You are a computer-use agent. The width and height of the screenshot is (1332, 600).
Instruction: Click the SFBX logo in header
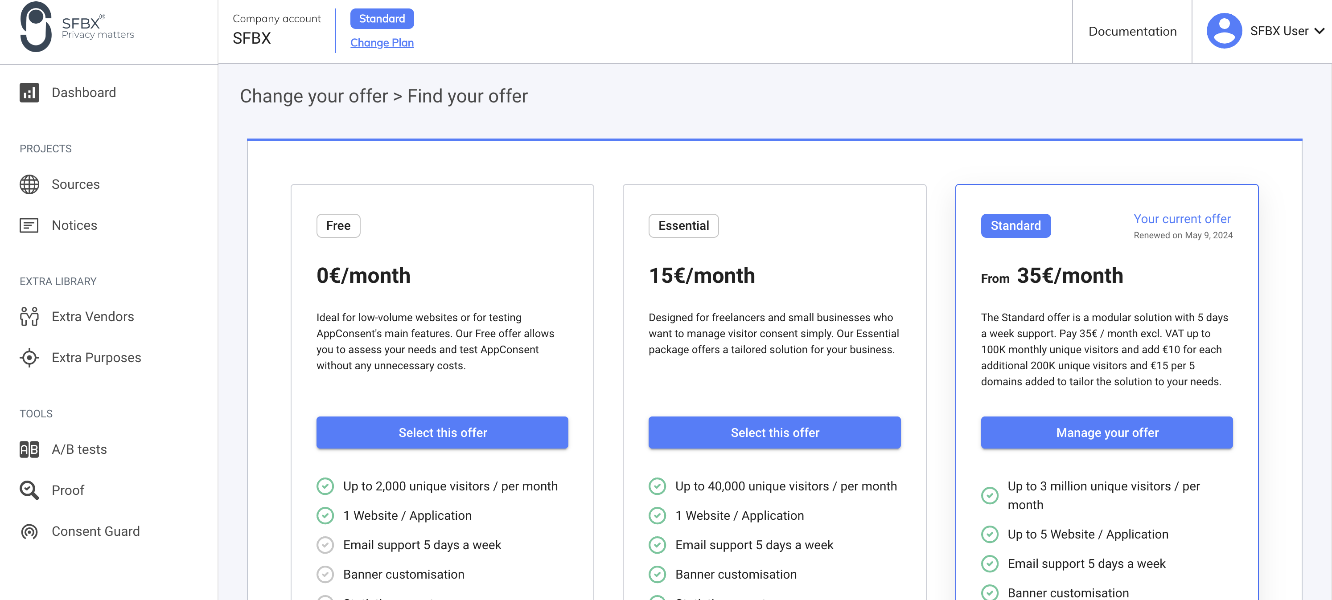click(x=36, y=27)
